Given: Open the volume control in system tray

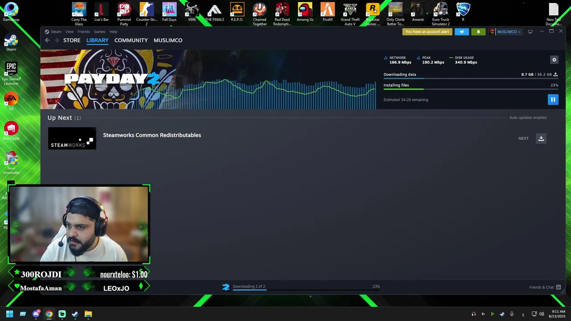Looking at the screenshot, I should [x=542, y=314].
